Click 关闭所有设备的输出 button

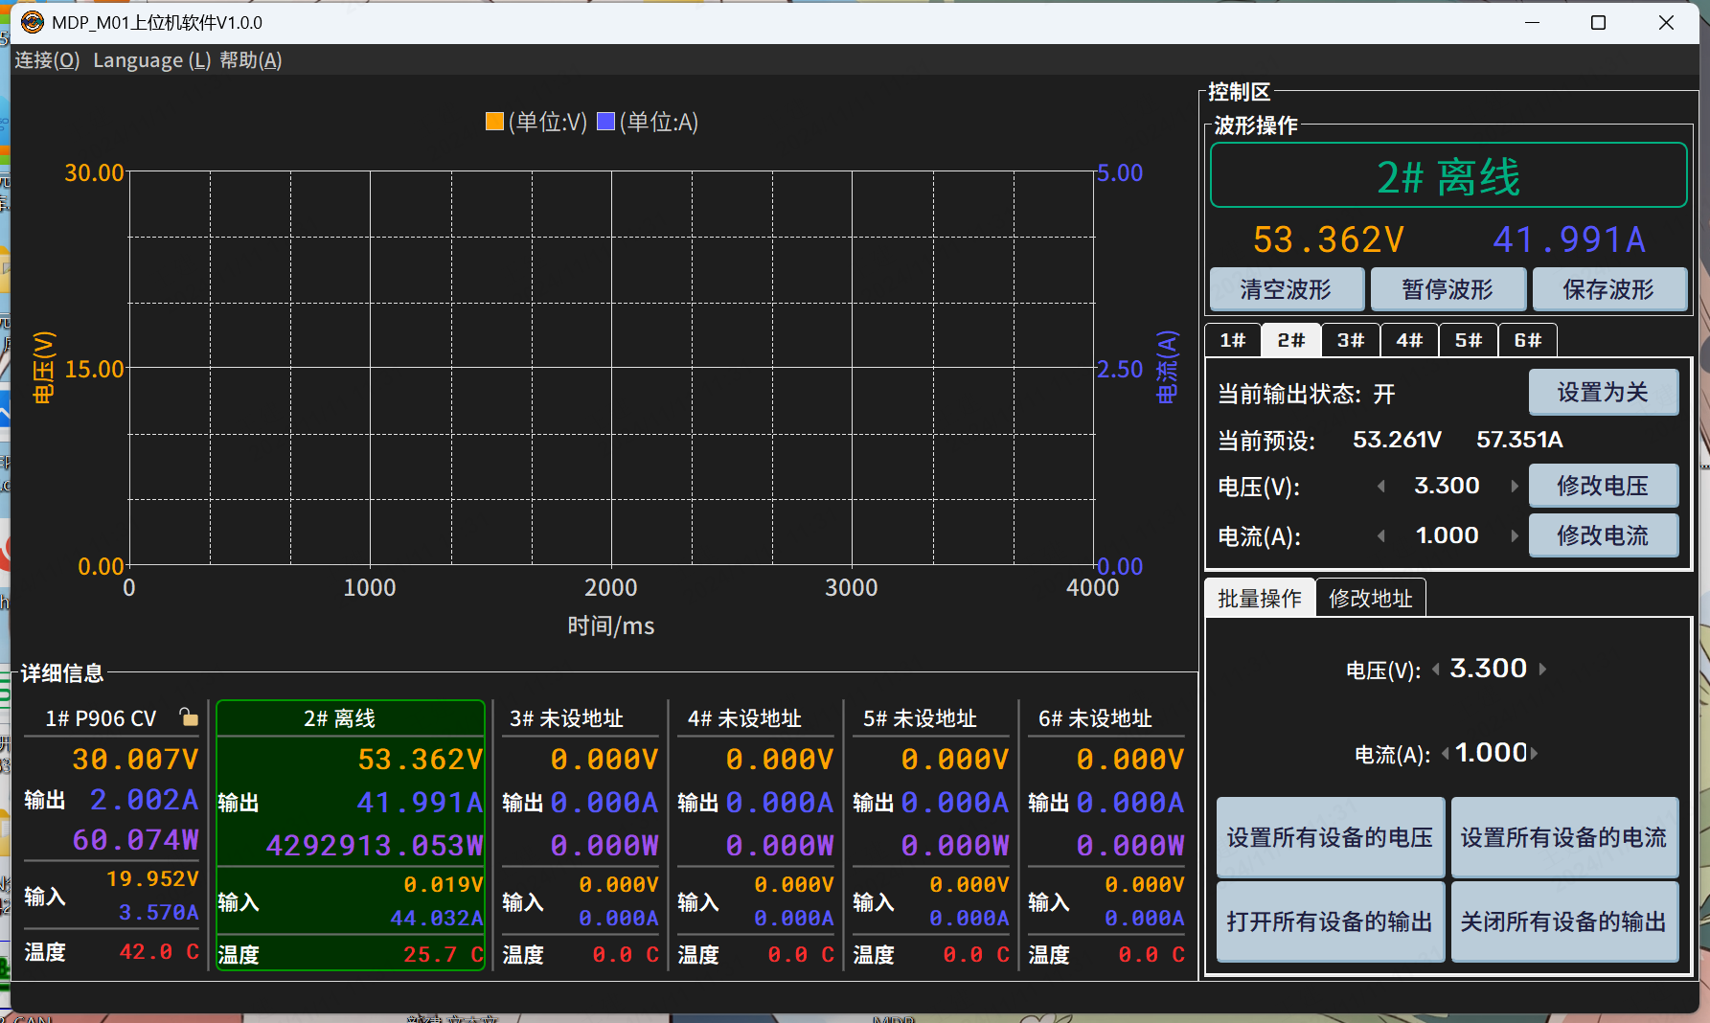tap(1564, 921)
